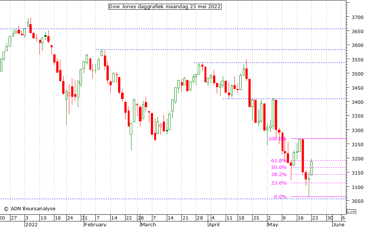Screen dimensions: 365x227
Task: Select the March month label
Action: [x=148, y=224]
